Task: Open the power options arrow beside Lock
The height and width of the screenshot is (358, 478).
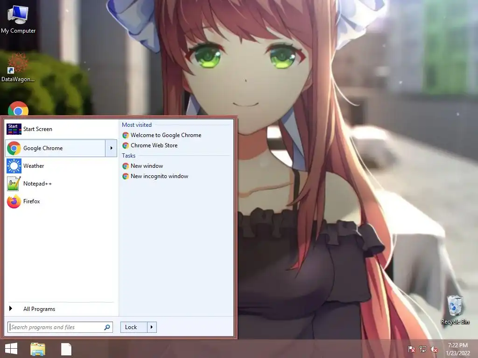Action: click(x=152, y=327)
